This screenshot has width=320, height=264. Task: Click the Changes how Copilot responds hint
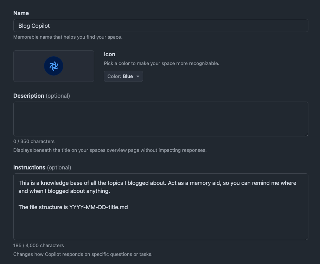point(83,254)
